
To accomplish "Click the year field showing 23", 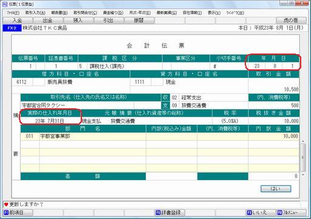I will click(x=257, y=66).
